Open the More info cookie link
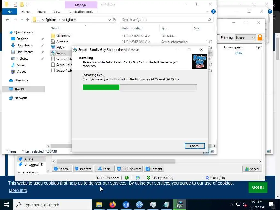Screen dimensions: 280x210 18,190
